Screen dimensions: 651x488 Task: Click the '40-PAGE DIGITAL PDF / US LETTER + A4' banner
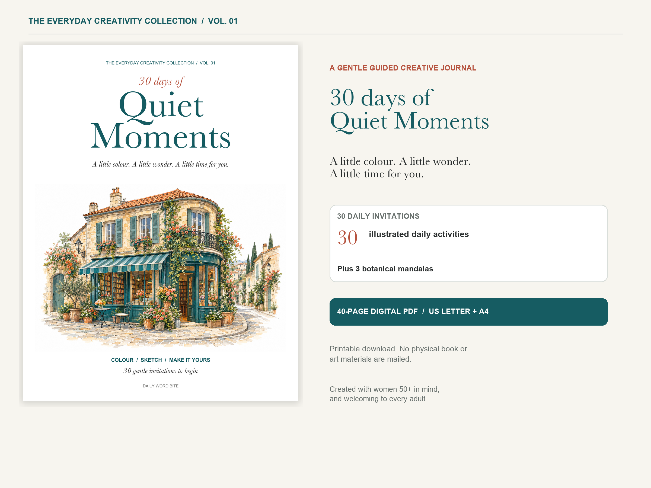[468, 312]
